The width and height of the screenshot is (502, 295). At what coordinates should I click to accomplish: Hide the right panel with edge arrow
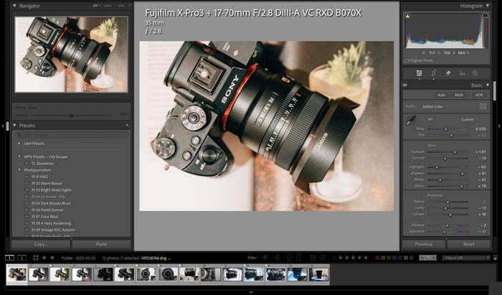pyautogui.click(x=499, y=126)
